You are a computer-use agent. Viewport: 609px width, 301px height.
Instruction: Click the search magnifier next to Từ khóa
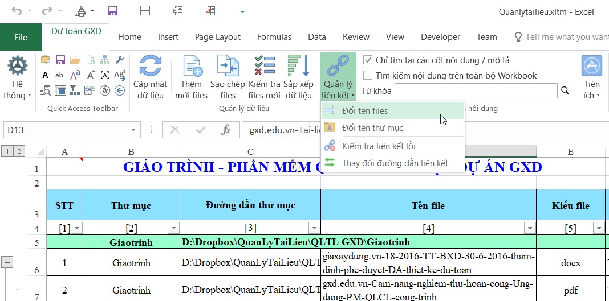(x=565, y=90)
